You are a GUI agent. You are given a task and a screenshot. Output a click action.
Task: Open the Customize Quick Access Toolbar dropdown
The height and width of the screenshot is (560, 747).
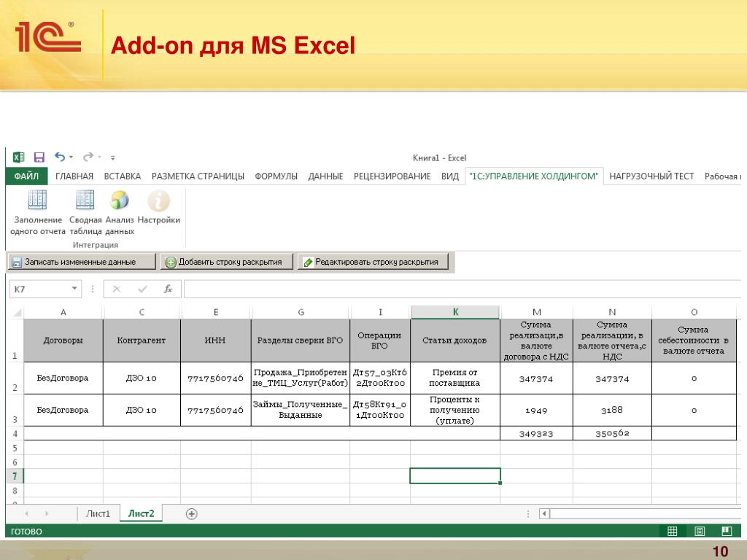tap(113, 157)
